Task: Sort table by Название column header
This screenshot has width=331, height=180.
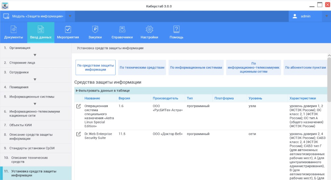Action: coord(92,98)
